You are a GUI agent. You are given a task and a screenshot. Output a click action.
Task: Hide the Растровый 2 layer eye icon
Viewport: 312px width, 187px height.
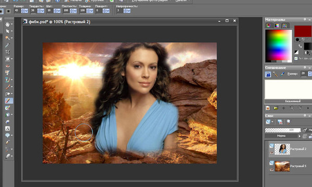271,152
